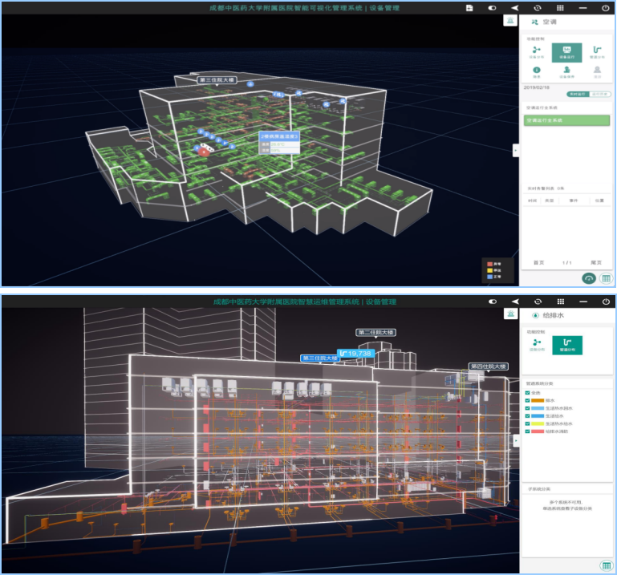Open 设备保养 in the 空调 panel
The image size is (617, 575).
(566, 73)
